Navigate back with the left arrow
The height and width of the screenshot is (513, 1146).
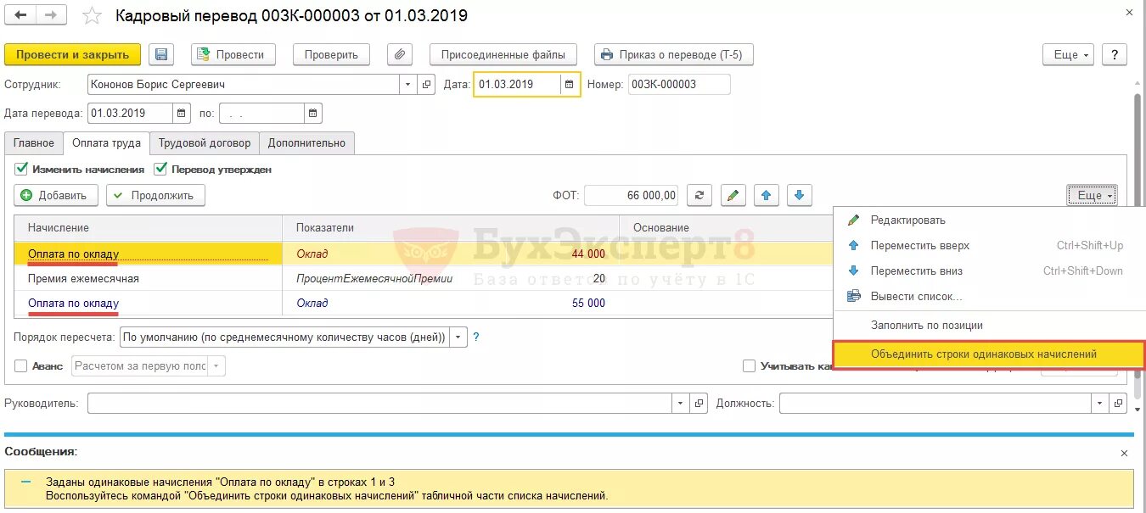coord(19,14)
